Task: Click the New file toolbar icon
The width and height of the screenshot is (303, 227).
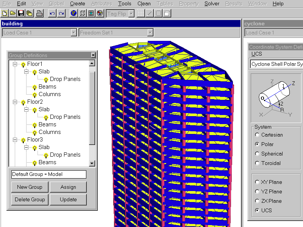Action: click(5, 14)
